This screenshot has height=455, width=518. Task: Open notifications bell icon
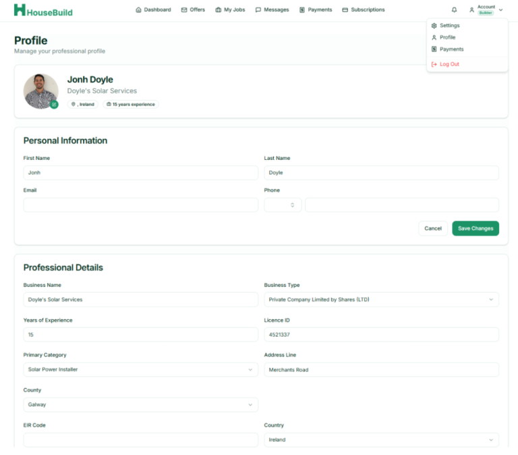(x=454, y=10)
